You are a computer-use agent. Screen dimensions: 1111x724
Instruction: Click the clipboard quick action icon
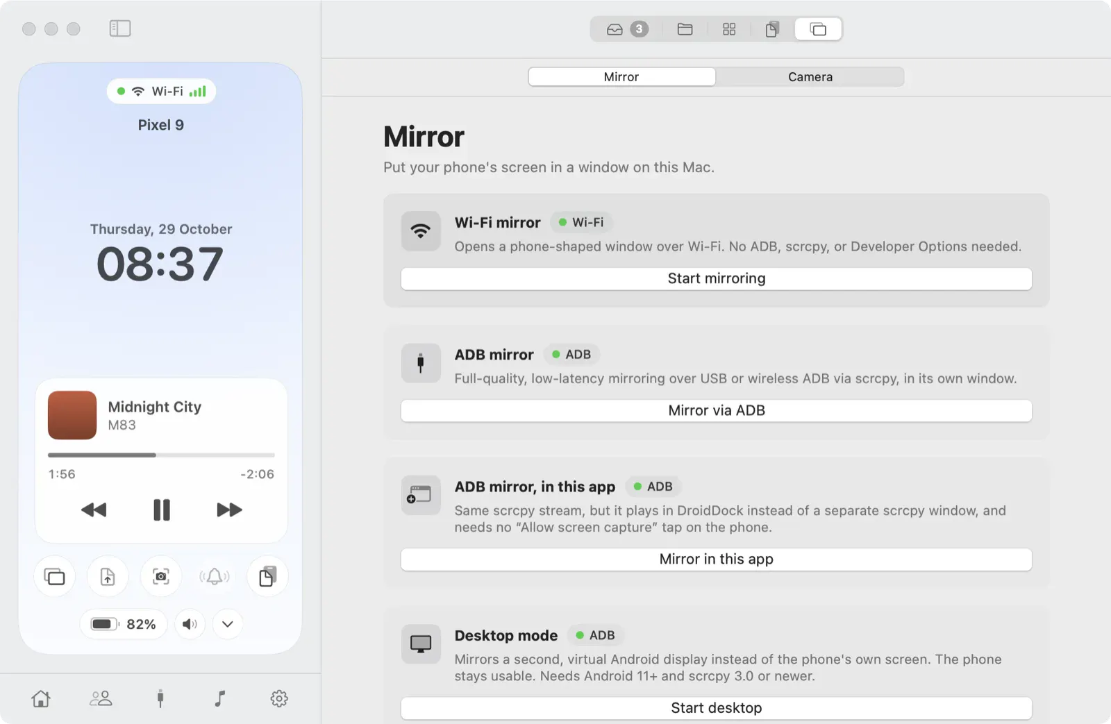pyautogui.click(x=267, y=577)
